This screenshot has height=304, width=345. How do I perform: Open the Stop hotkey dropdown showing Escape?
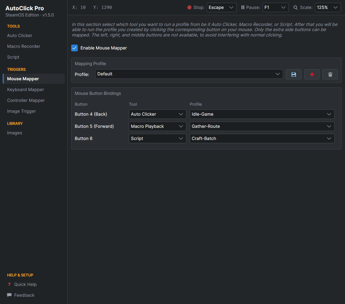point(222,8)
